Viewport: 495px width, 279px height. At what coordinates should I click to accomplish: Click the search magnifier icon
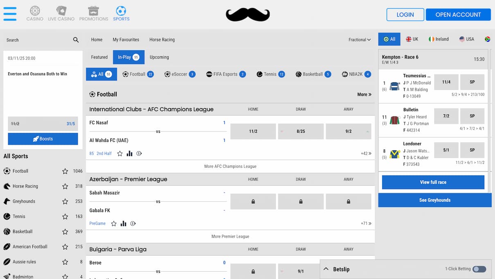coord(76,40)
